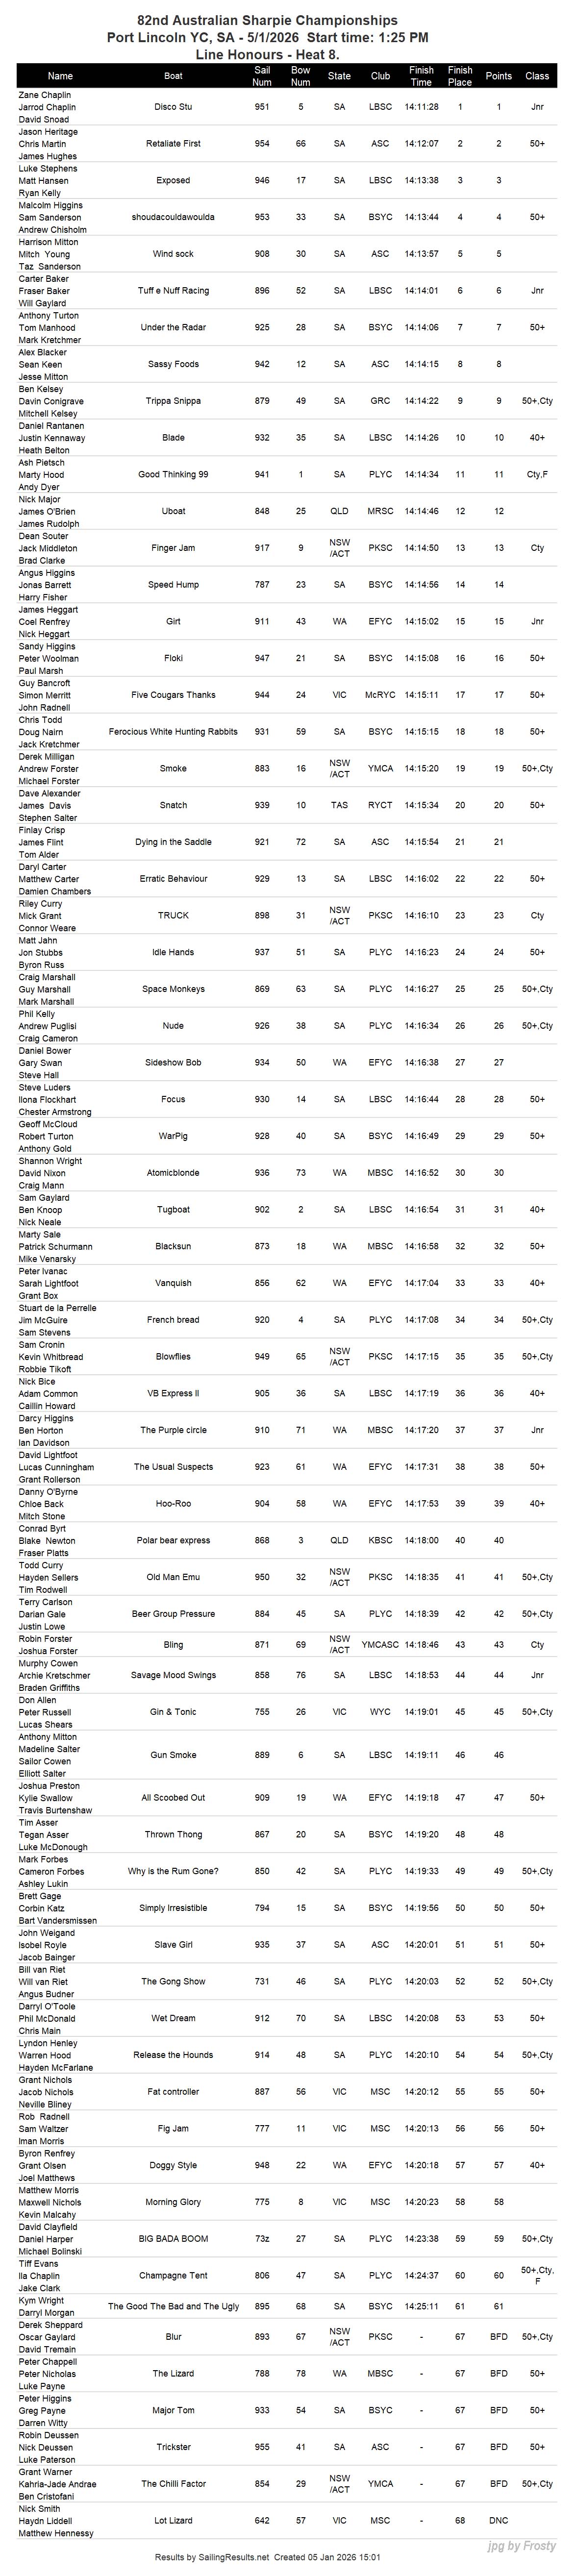Click the Club column header
574x2576 pixels.
(380, 76)
